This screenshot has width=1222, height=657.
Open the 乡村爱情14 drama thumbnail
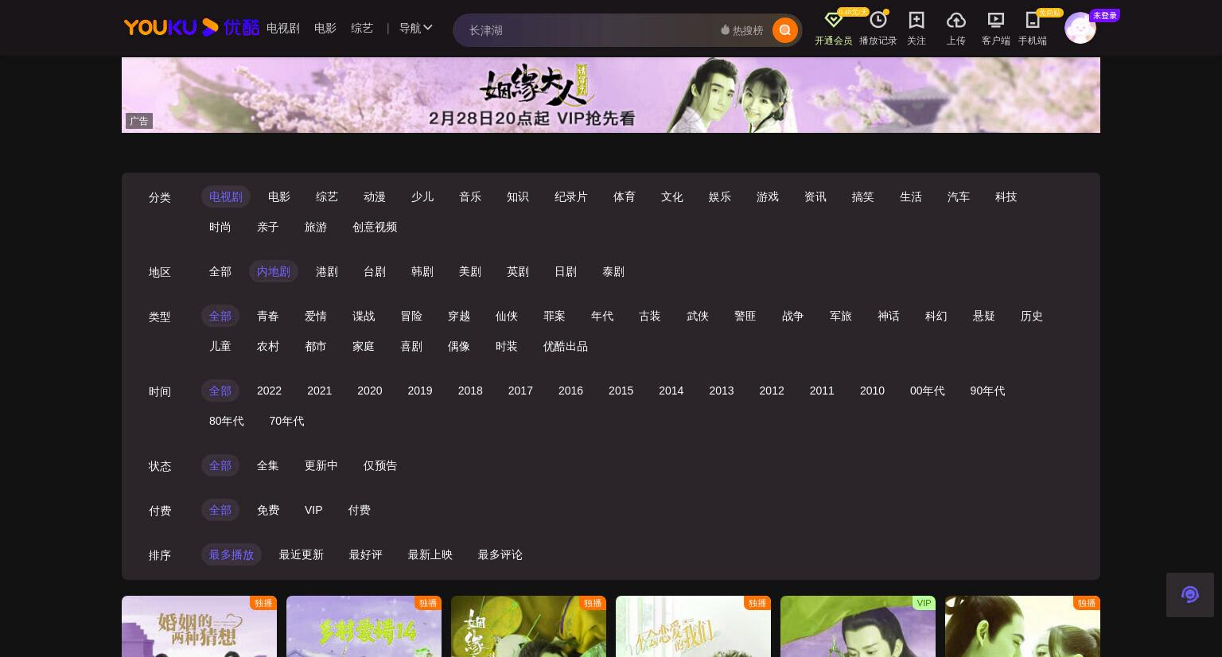(x=364, y=627)
